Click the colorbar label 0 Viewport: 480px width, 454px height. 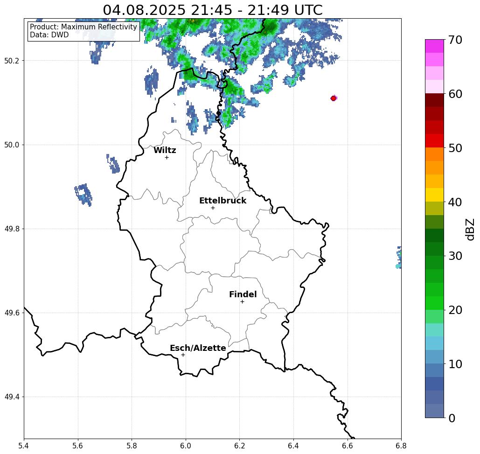click(452, 418)
